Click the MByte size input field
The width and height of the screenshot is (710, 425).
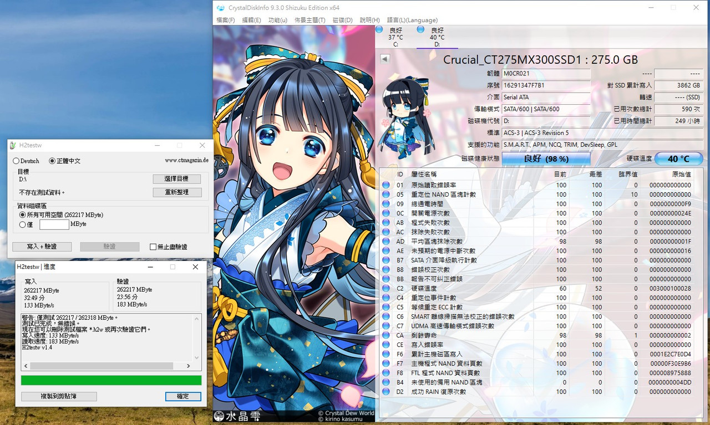pyautogui.click(x=54, y=224)
